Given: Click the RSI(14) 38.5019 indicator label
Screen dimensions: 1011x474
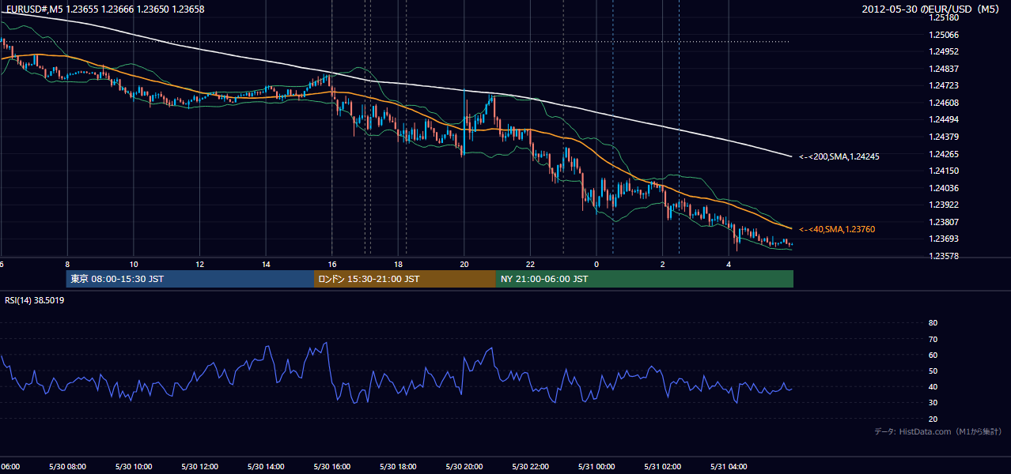Looking at the screenshot, I should pos(35,300).
